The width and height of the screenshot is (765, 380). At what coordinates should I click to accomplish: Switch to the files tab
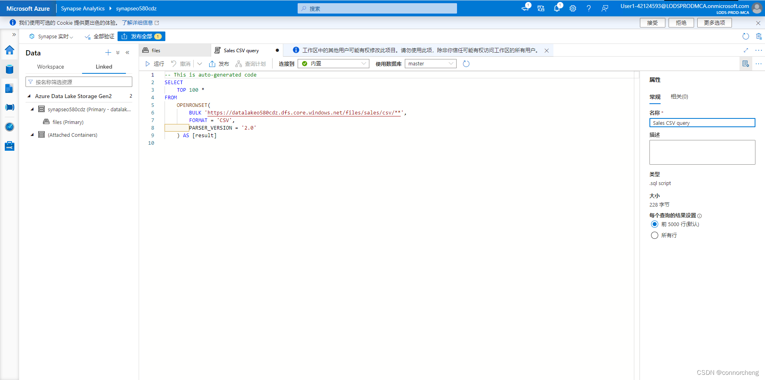tap(175, 50)
